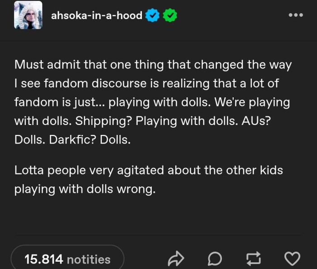Open the ahsoka-in-a-hood avatar image
The height and width of the screenshot is (269, 317).
28,15
